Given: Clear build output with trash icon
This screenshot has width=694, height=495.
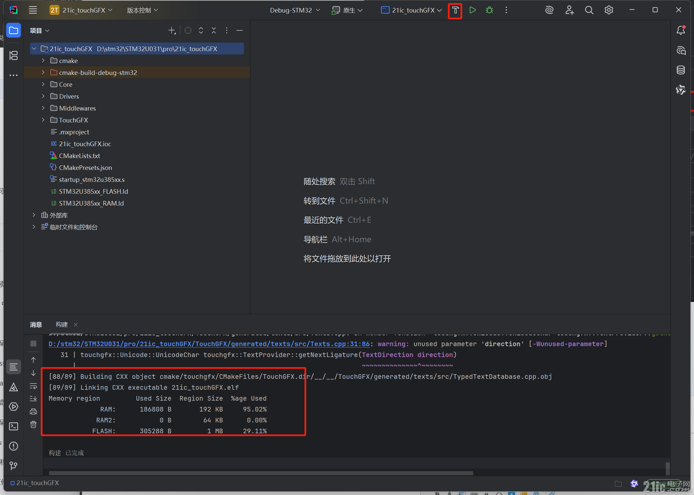Looking at the screenshot, I should (33, 424).
